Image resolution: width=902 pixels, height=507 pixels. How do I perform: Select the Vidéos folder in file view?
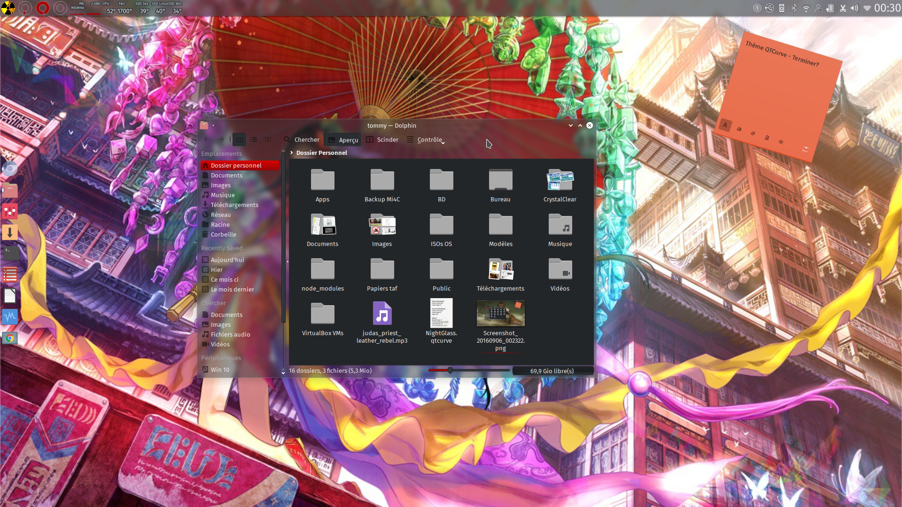[x=560, y=275]
